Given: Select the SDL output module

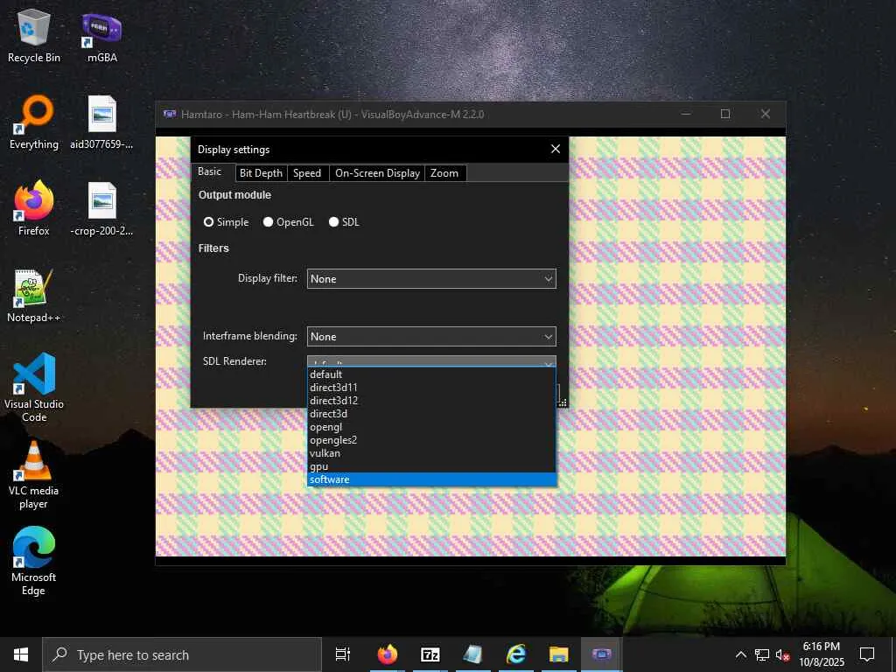Looking at the screenshot, I should click(x=344, y=221).
